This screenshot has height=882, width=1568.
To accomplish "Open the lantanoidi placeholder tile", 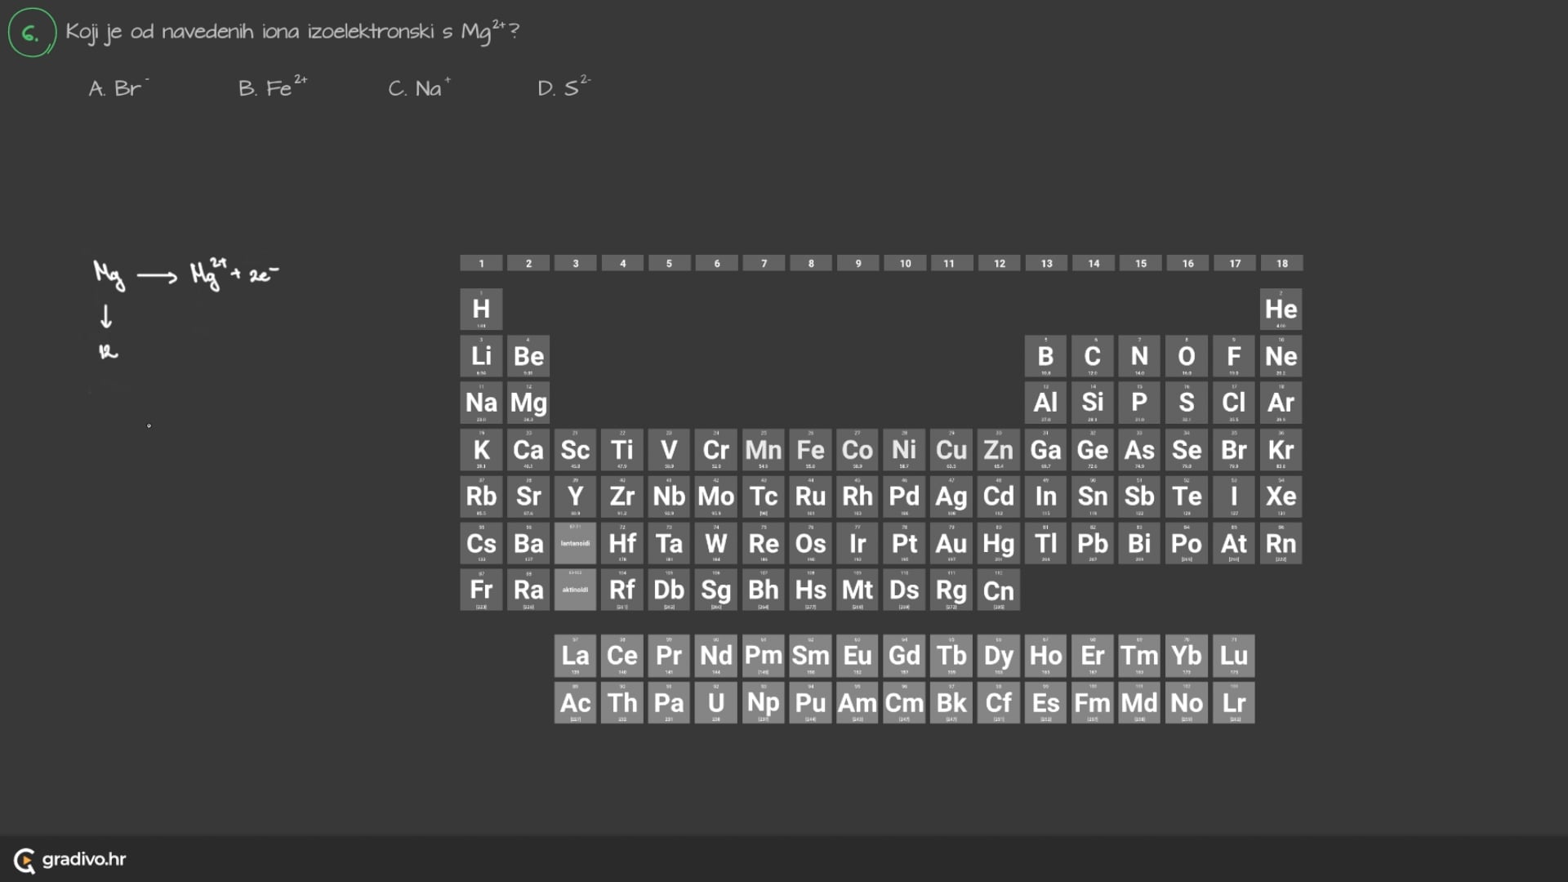I will click(x=575, y=543).
